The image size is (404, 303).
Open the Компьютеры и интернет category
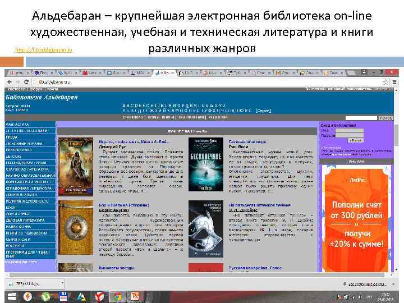coord(30,182)
